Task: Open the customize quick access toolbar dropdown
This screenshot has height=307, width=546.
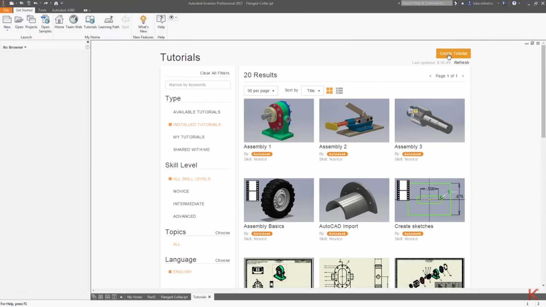Action: [62, 3]
